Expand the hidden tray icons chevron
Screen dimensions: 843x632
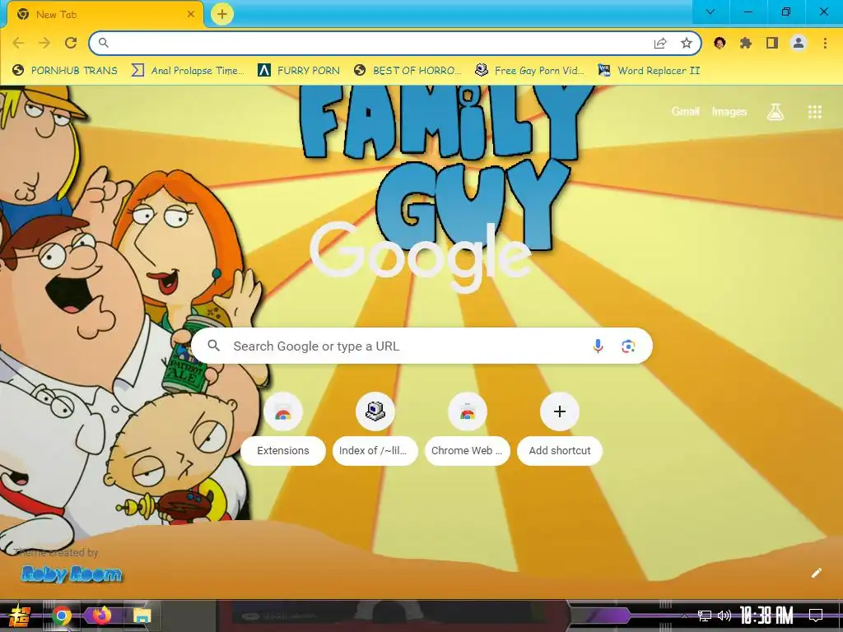pos(684,616)
